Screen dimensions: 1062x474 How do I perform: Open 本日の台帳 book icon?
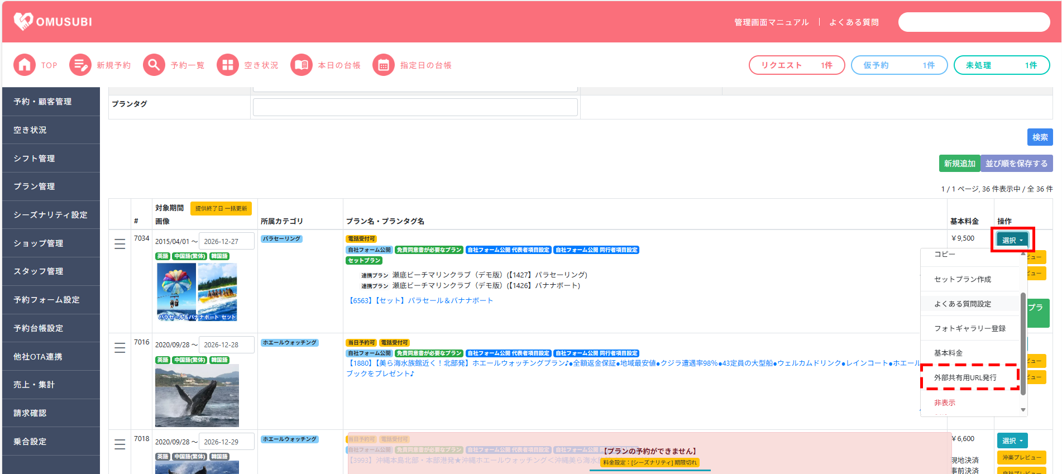coord(301,65)
